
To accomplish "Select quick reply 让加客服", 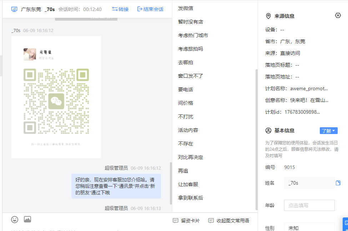I will point(188,184).
